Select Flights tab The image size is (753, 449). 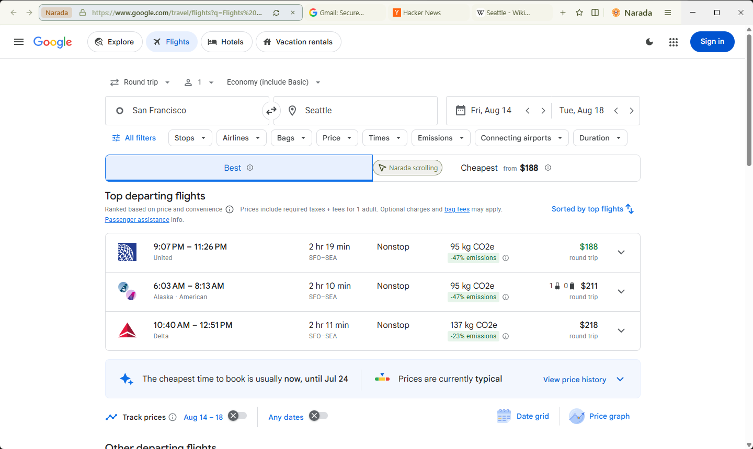(x=172, y=42)
